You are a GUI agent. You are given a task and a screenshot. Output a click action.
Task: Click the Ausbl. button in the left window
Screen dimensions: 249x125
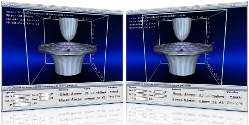click(64, 94)
